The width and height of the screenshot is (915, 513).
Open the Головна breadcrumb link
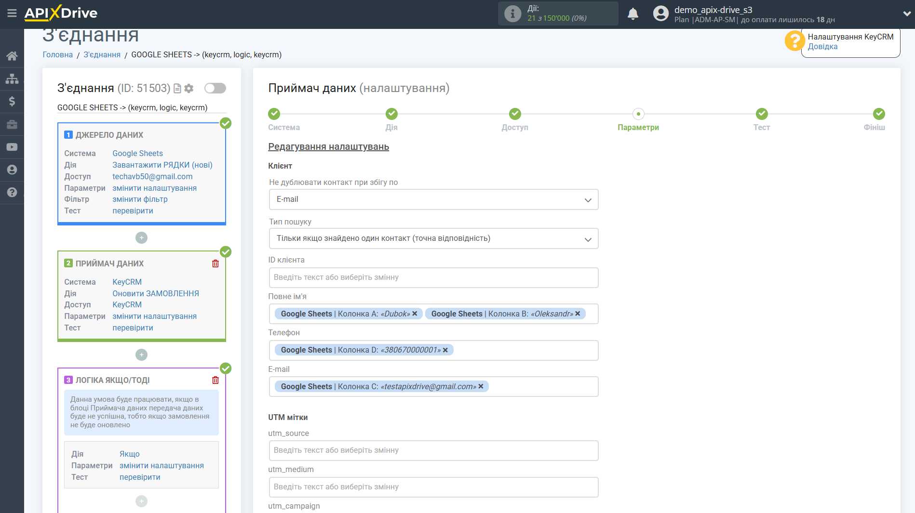click(58, 55)
